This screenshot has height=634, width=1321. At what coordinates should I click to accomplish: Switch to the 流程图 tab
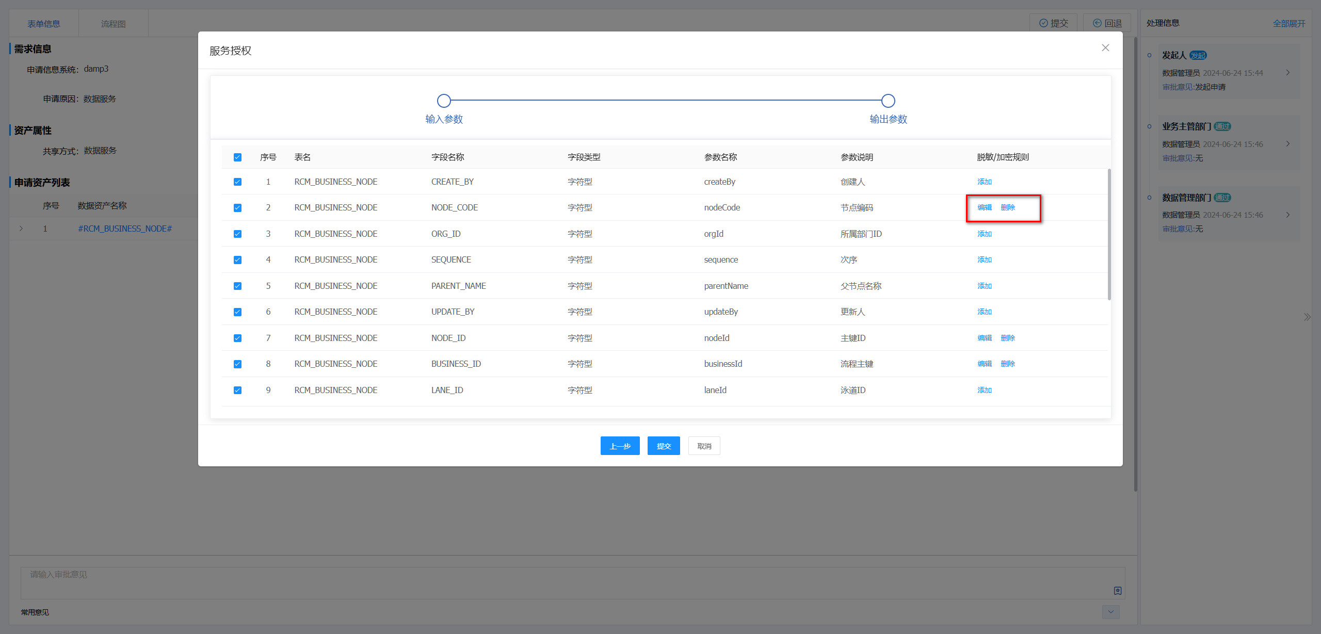point(113,24)
